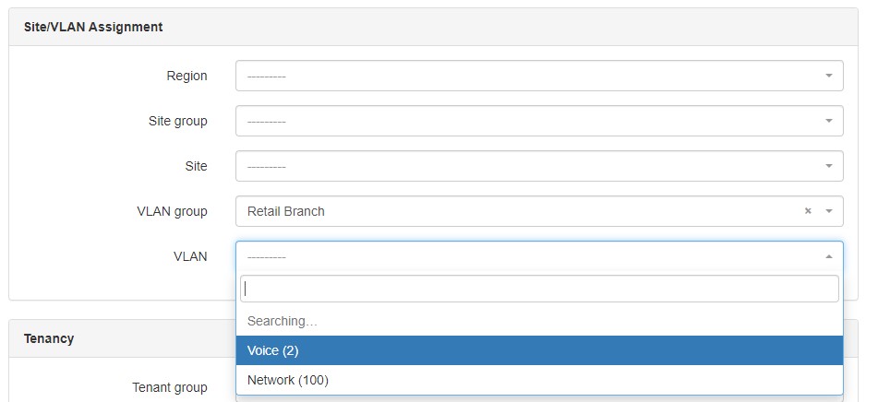Click the Site/VLAN Assignment heading

(x=93, y=27)
